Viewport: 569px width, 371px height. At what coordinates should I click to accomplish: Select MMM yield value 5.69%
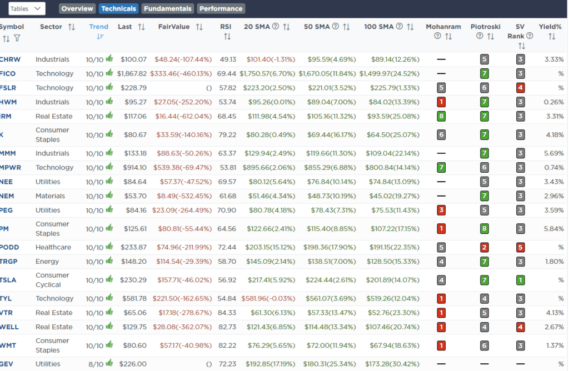coord(554,153)
